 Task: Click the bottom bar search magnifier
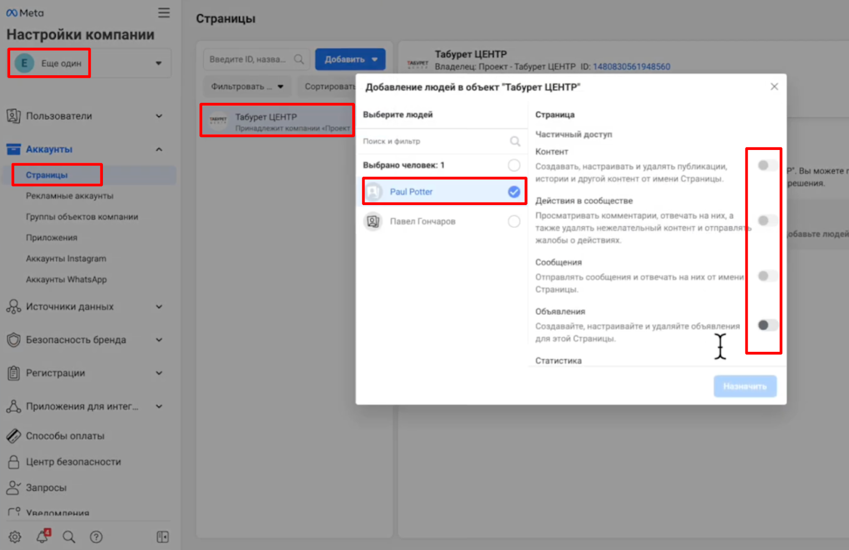[69, 537]
